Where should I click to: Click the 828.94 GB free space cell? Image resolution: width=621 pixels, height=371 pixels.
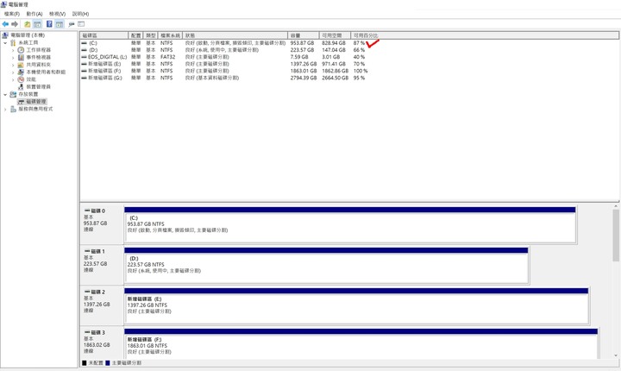[334, 43]
